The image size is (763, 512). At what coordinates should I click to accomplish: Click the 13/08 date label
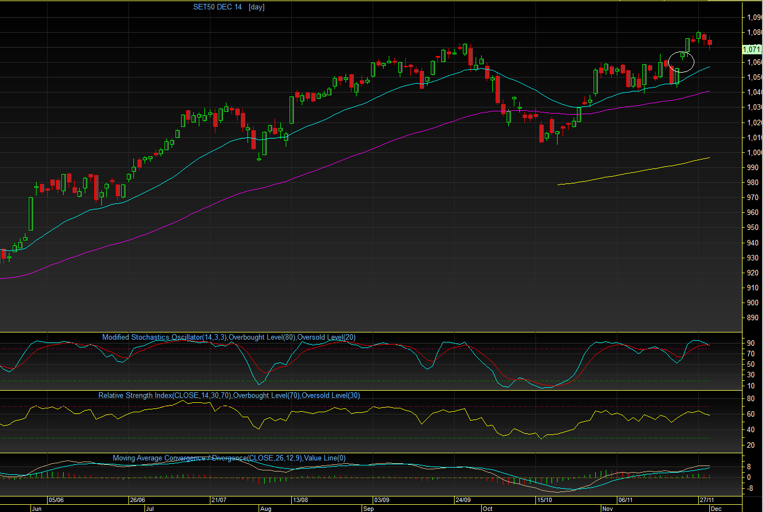pos(300,500)
